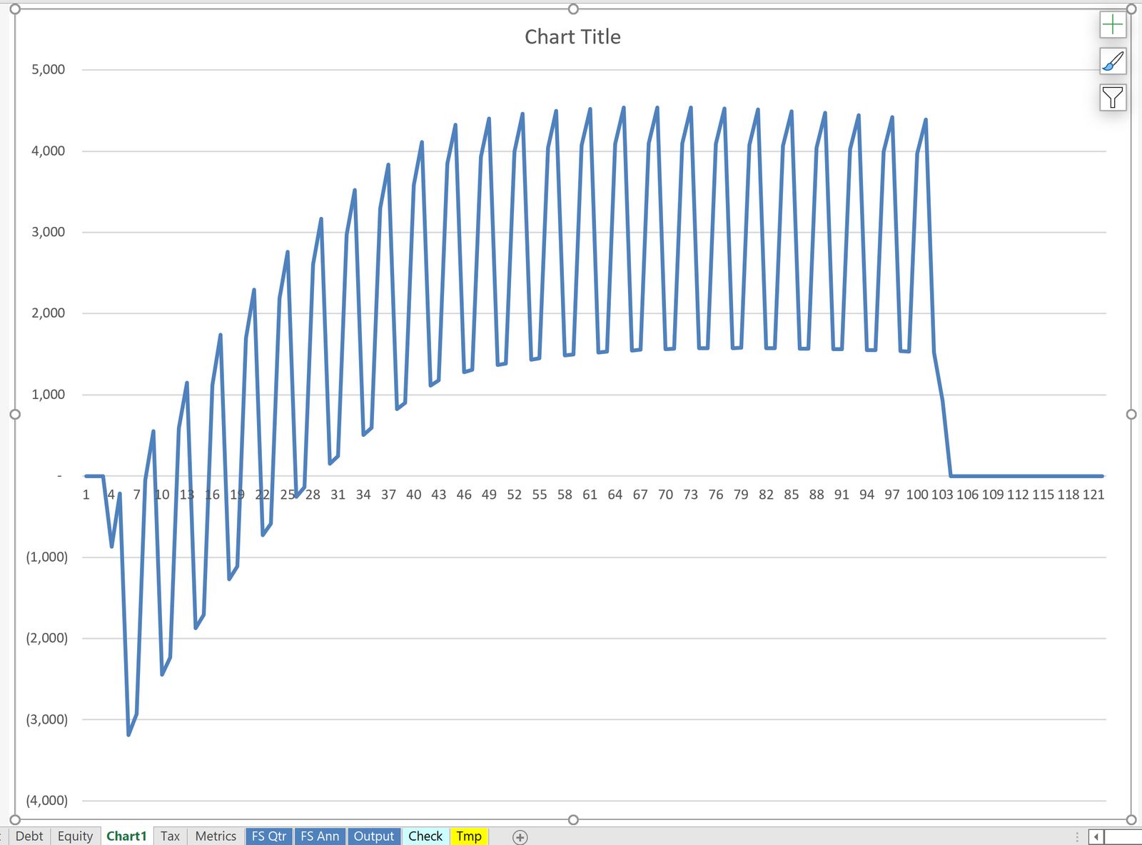Open the Chart Elements plus button
1142x845 pixels.
(1112, 26)
